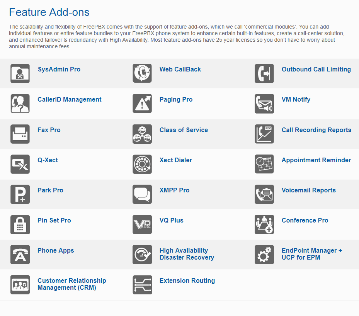Click the SysAdmin Pro folder icon
Screen dimensions: 359x316
pyautogui.click(x=20, y=73)
